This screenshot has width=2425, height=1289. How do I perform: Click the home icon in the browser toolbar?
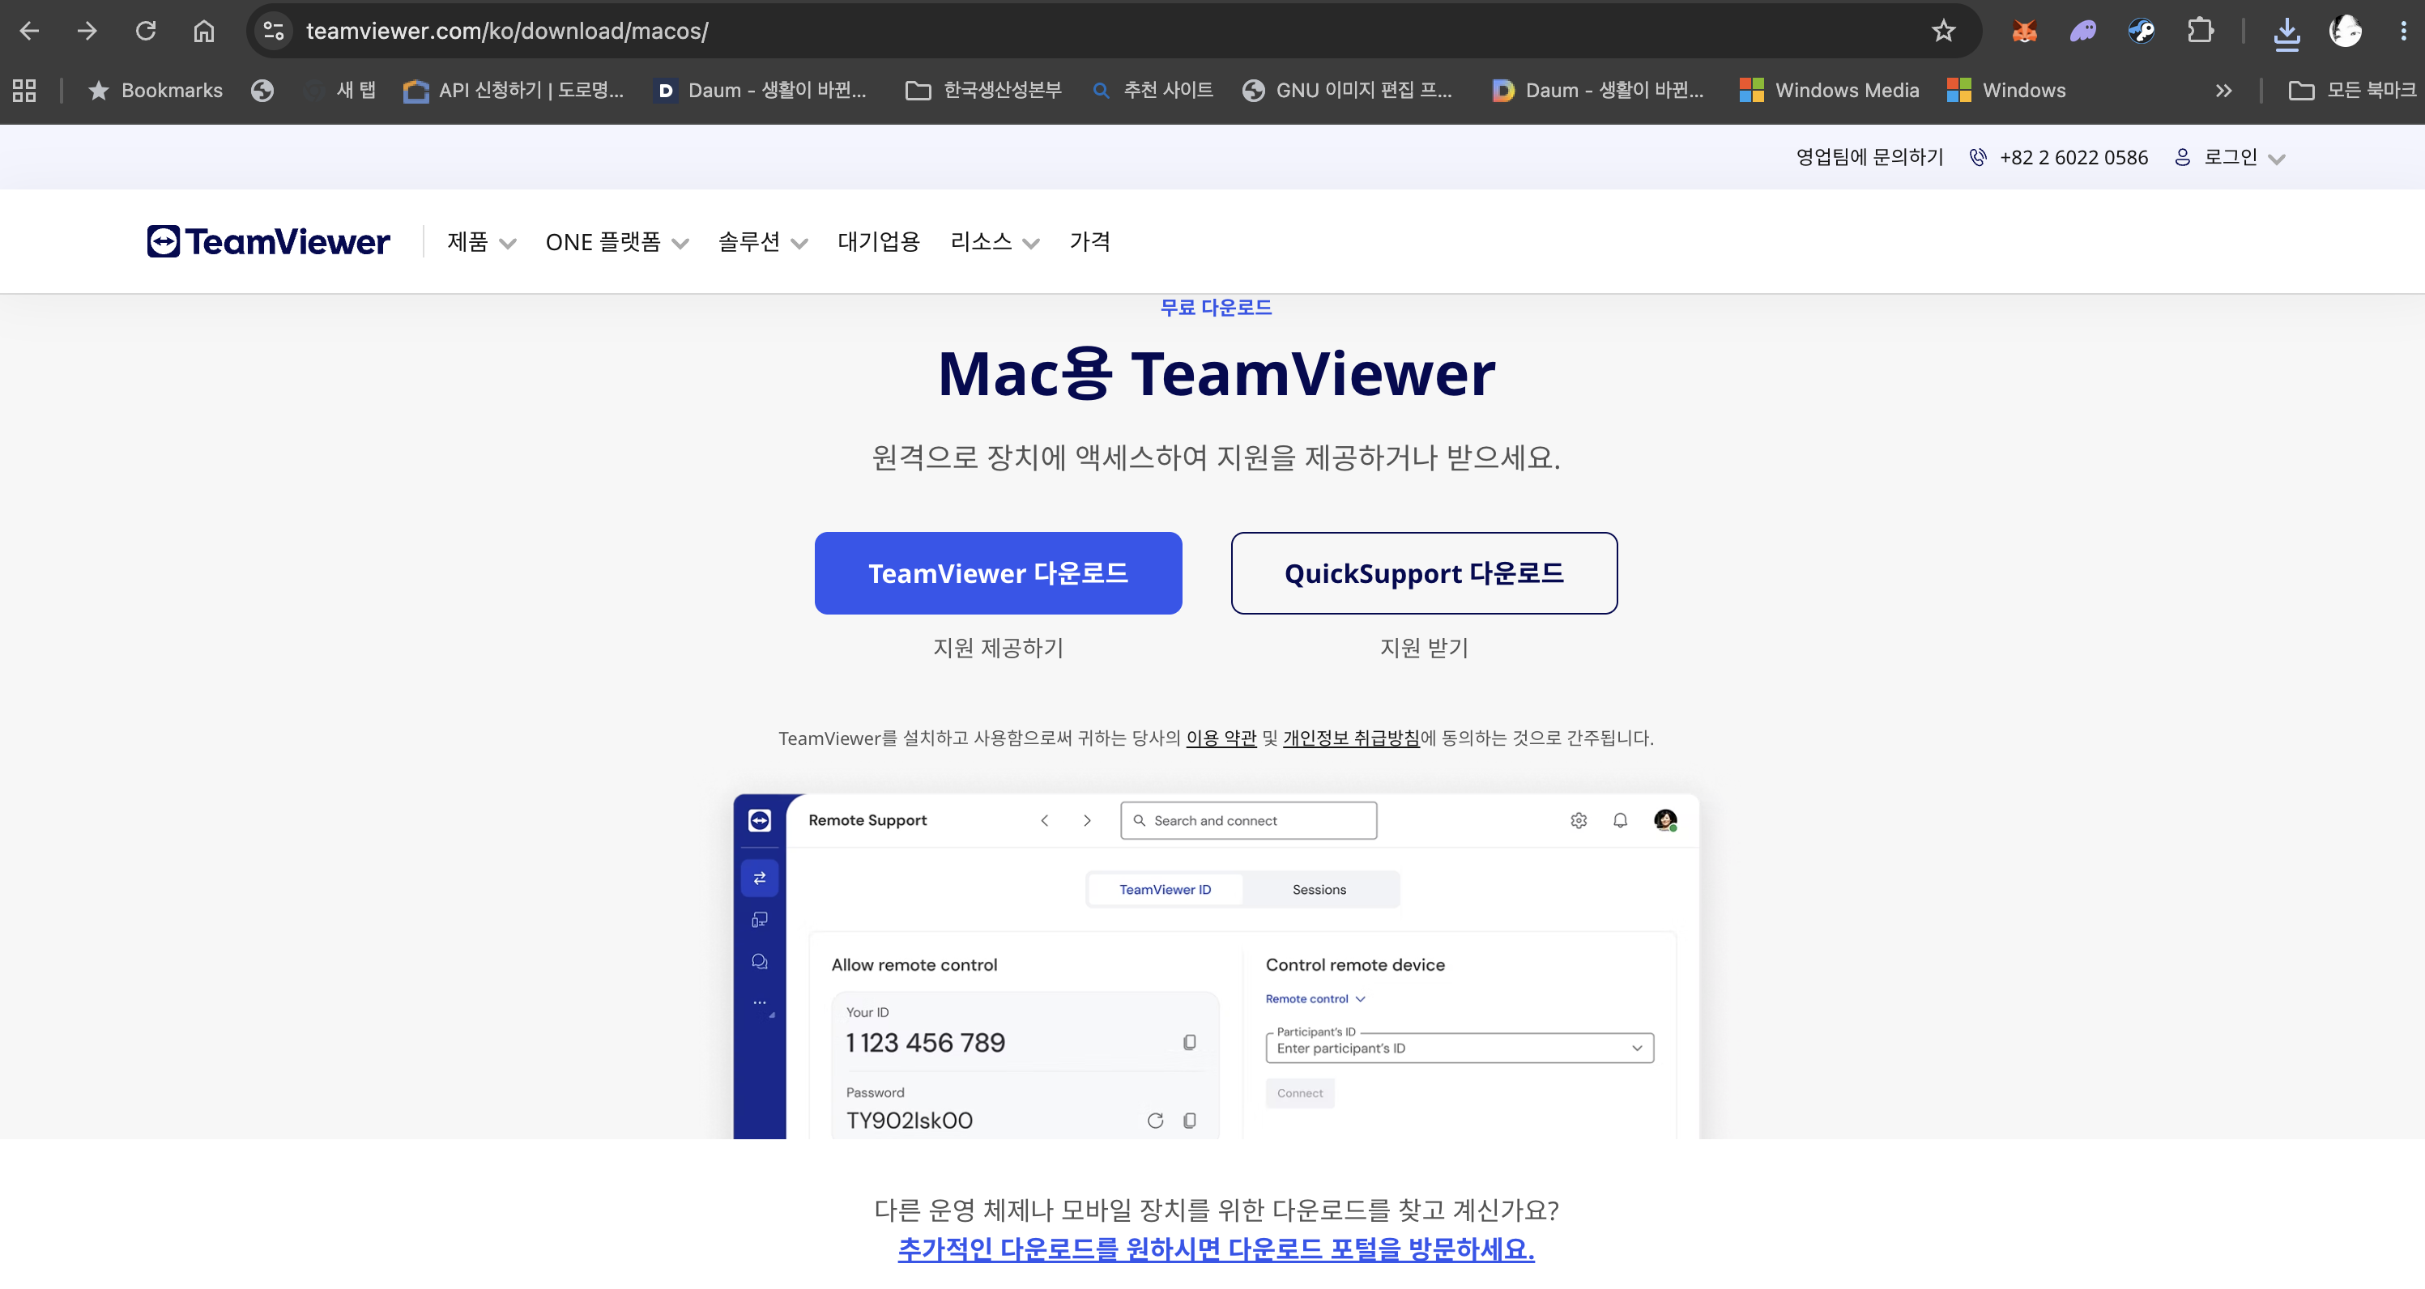203,31
